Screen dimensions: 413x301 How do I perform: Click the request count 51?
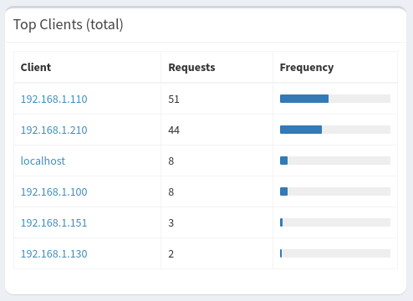[x=174, y=99]
